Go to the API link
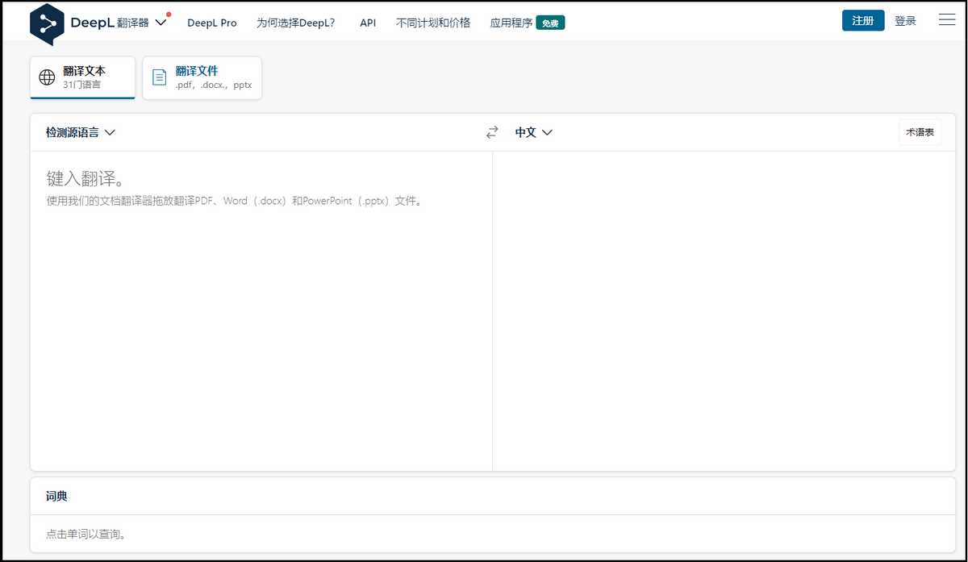Screen dimensions: 968x562 point(368,23)
